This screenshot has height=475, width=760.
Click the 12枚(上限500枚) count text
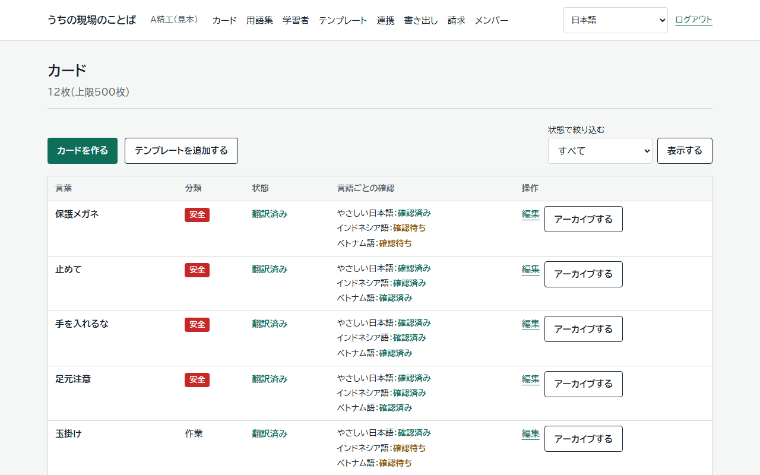(x=88, y=92)
